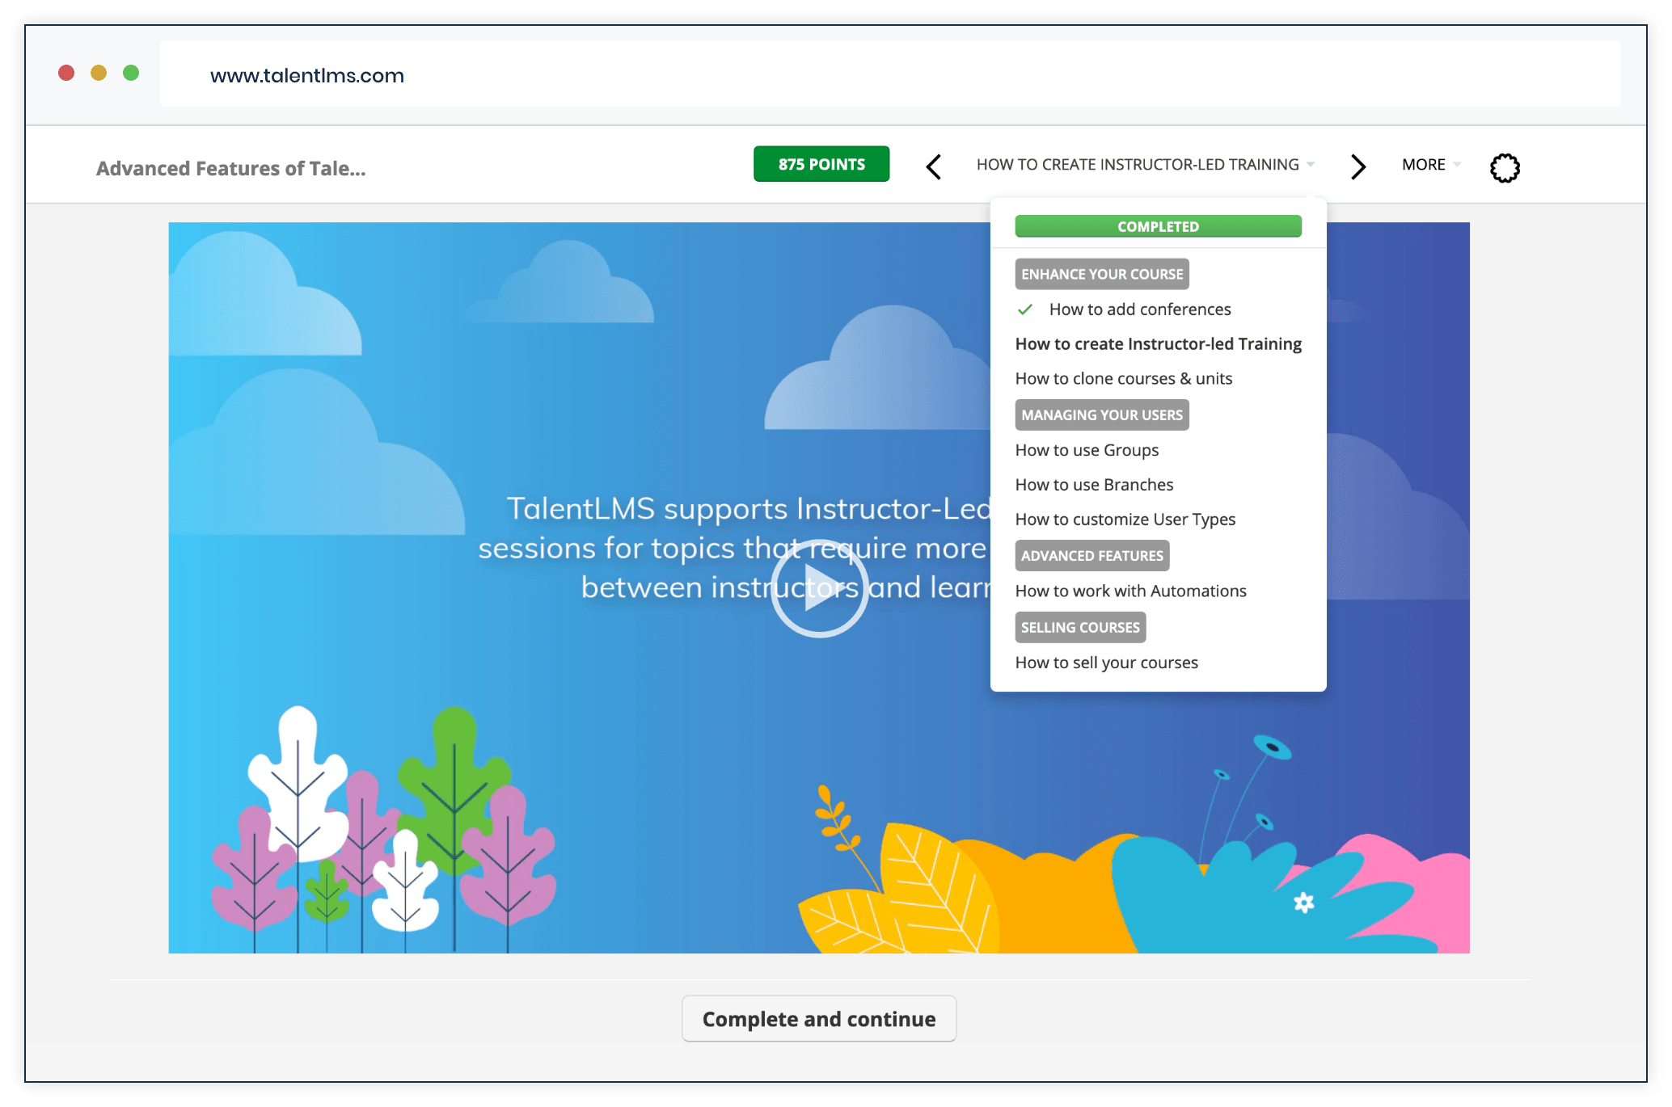Open How to work with Automations unit

[1130, 591]
